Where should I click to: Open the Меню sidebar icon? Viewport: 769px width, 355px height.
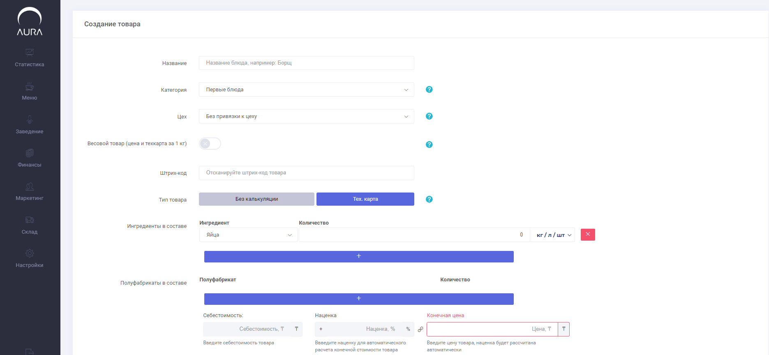pos(30,86)
